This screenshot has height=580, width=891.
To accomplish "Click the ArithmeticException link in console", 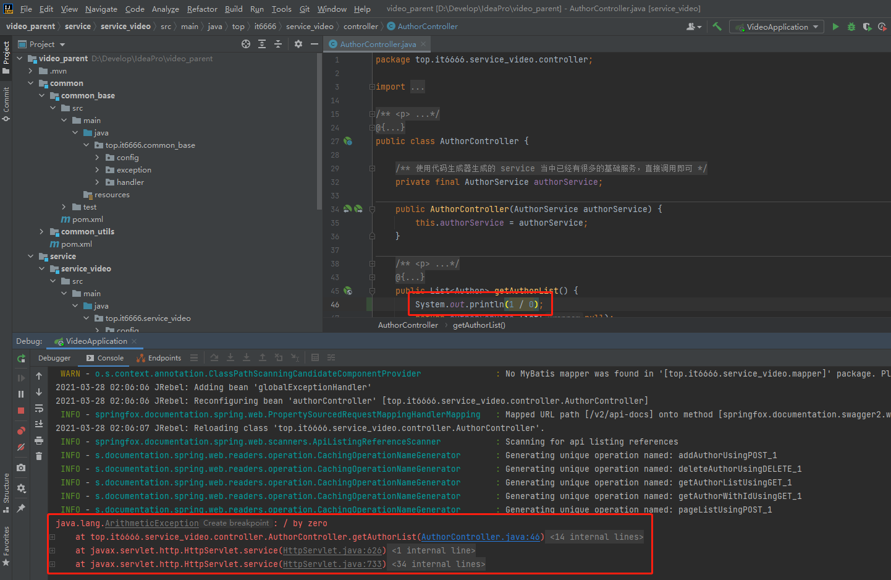I will [152, 523].
